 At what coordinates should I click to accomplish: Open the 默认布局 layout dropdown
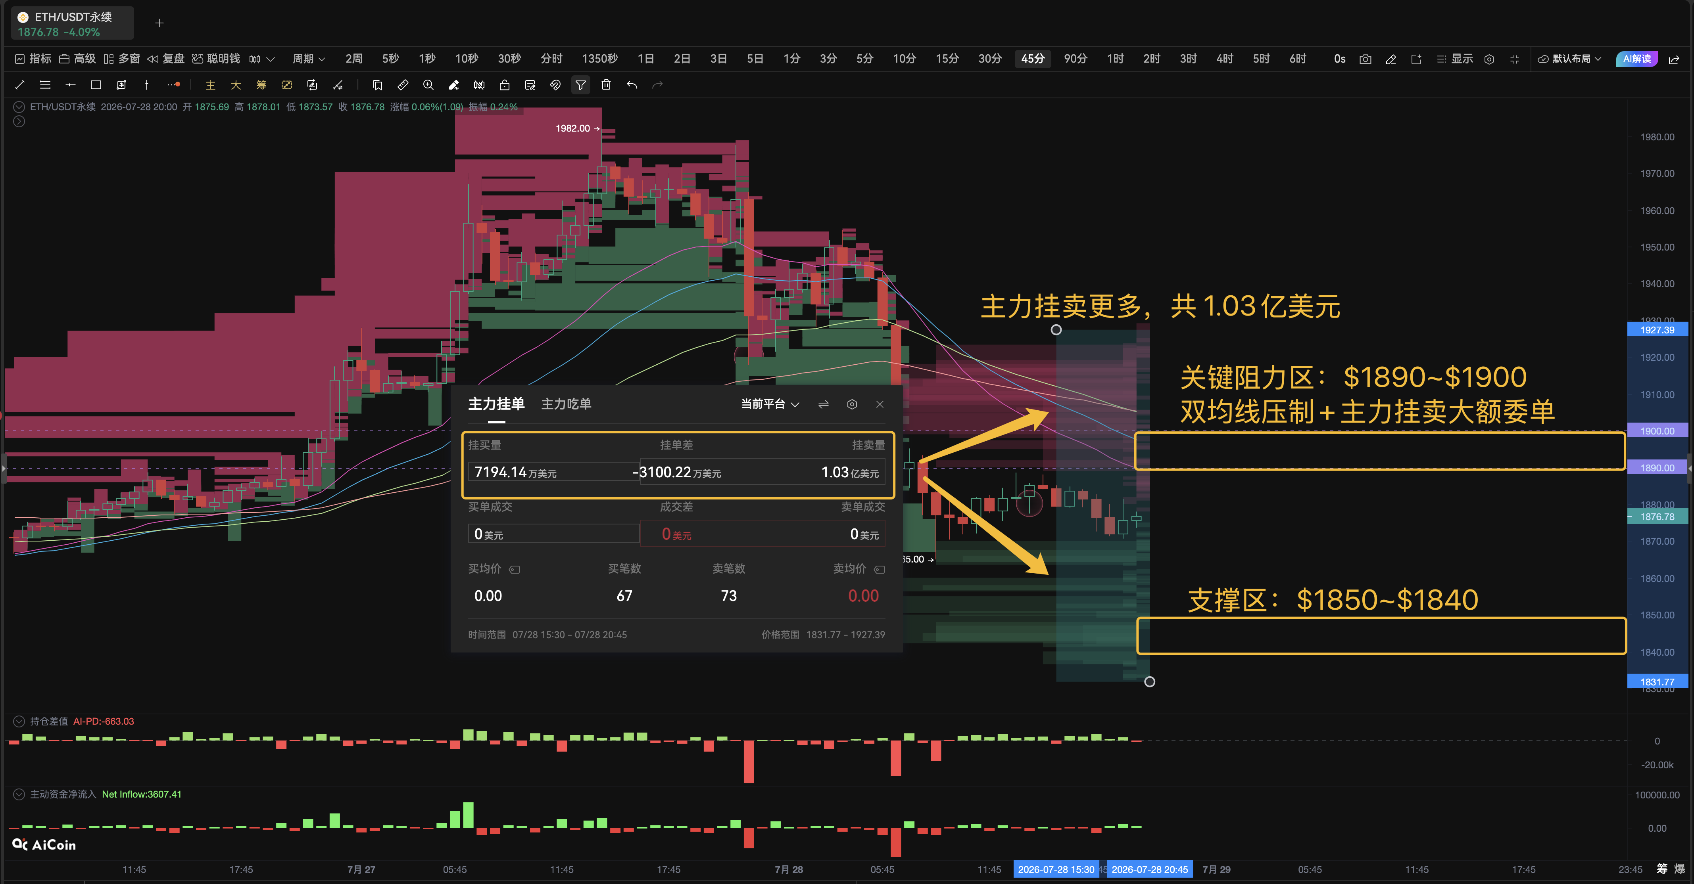pyautogui.click(x=1569, y=59)
